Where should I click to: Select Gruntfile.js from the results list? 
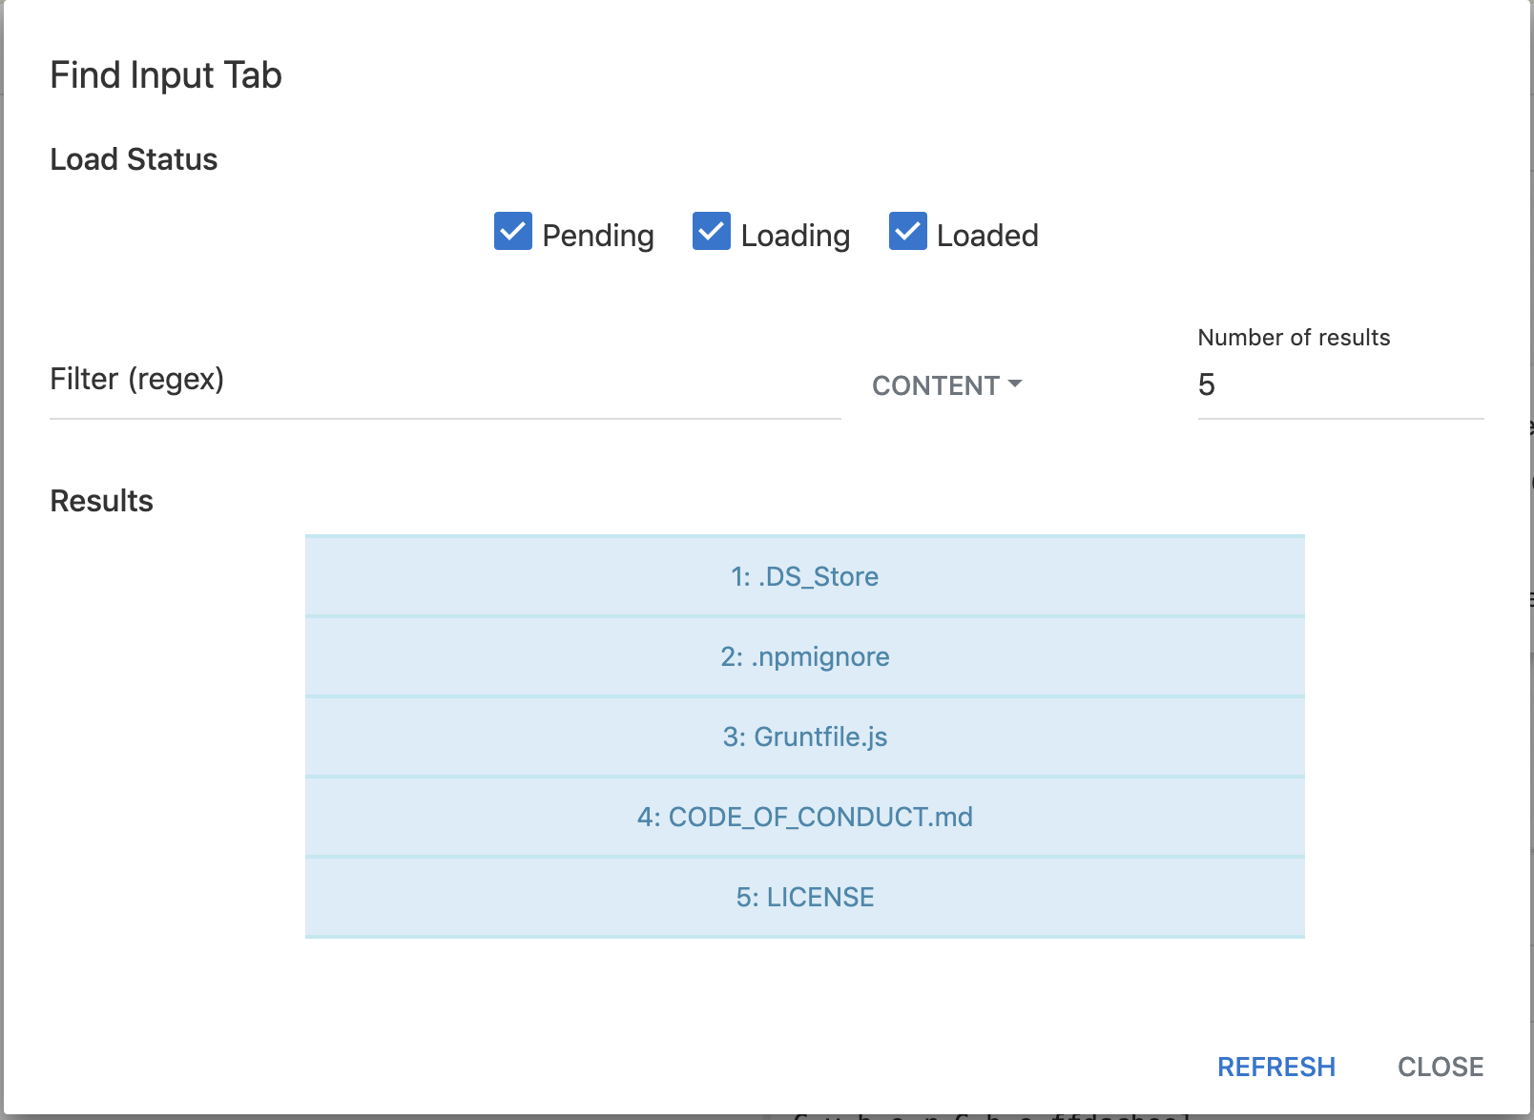tap(803, 736)
